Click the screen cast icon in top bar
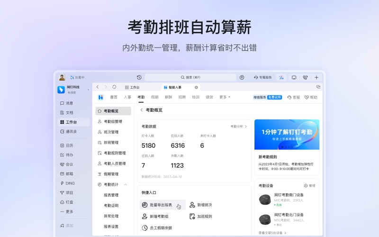379x237 pixels. coord(294,77)
